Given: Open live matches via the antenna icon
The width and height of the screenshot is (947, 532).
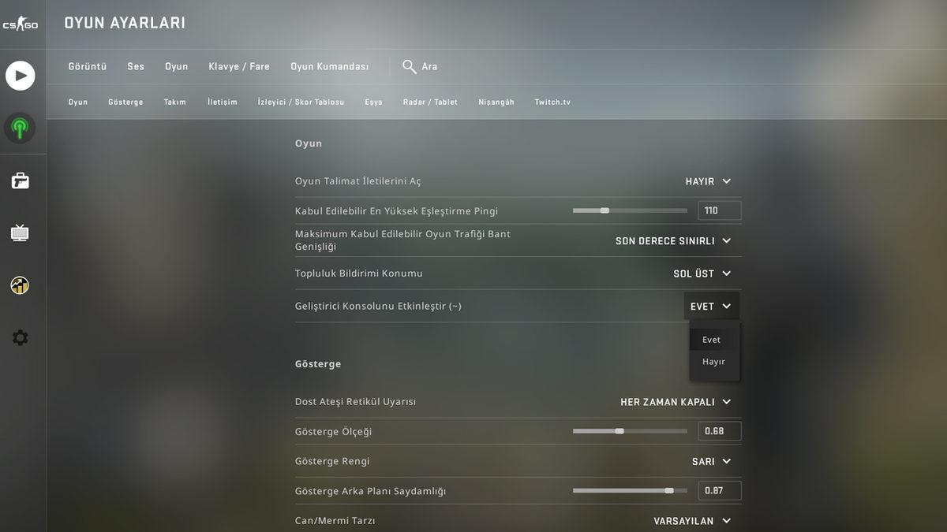Looking at the screenshot, I should coord(20,127).
